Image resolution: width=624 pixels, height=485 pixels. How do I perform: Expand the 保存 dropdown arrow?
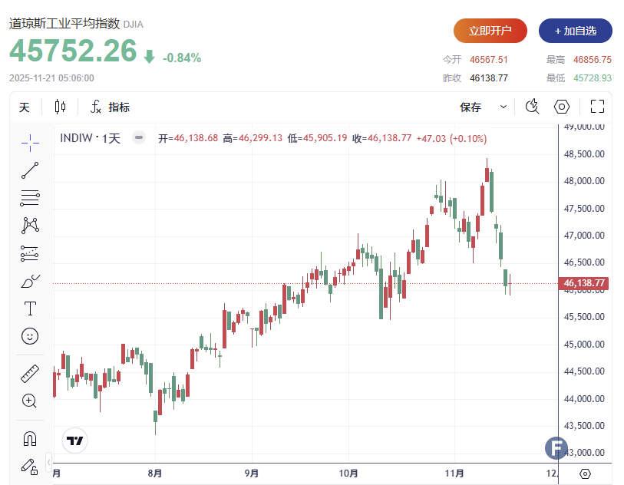(503, 107)
